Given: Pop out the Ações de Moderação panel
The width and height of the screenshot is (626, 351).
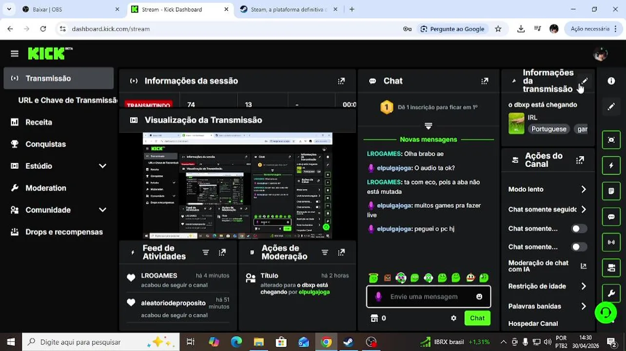Looking at the screenshot, I should pyautogui.click(x=341, y=252).
